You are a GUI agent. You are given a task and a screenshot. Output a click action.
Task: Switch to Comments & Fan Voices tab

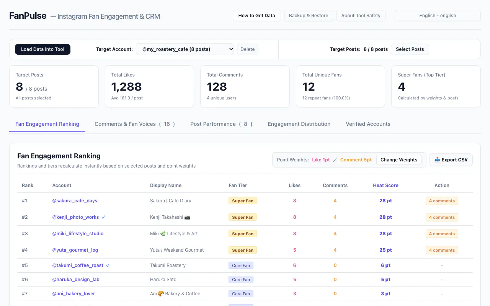pyautogui.click(x=135, y=124)
